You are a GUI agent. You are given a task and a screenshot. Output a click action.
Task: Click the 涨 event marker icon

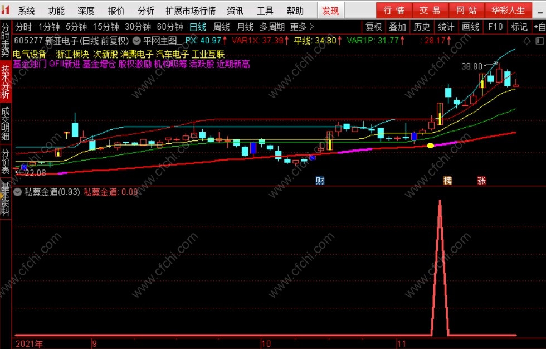pos(481,181)
